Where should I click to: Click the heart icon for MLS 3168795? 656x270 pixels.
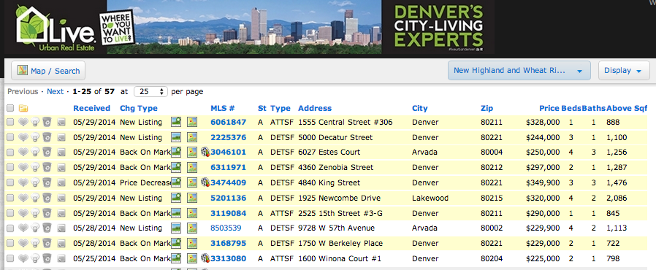click(x=23, y=243)
